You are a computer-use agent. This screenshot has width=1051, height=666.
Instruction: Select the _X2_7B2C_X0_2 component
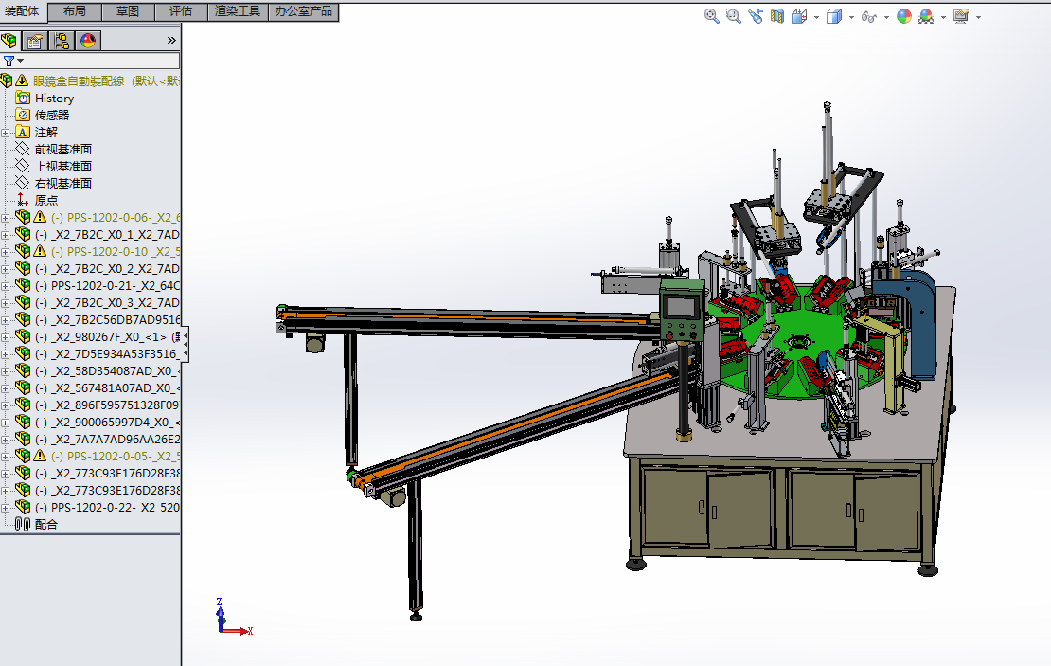[x=107, y=268]
